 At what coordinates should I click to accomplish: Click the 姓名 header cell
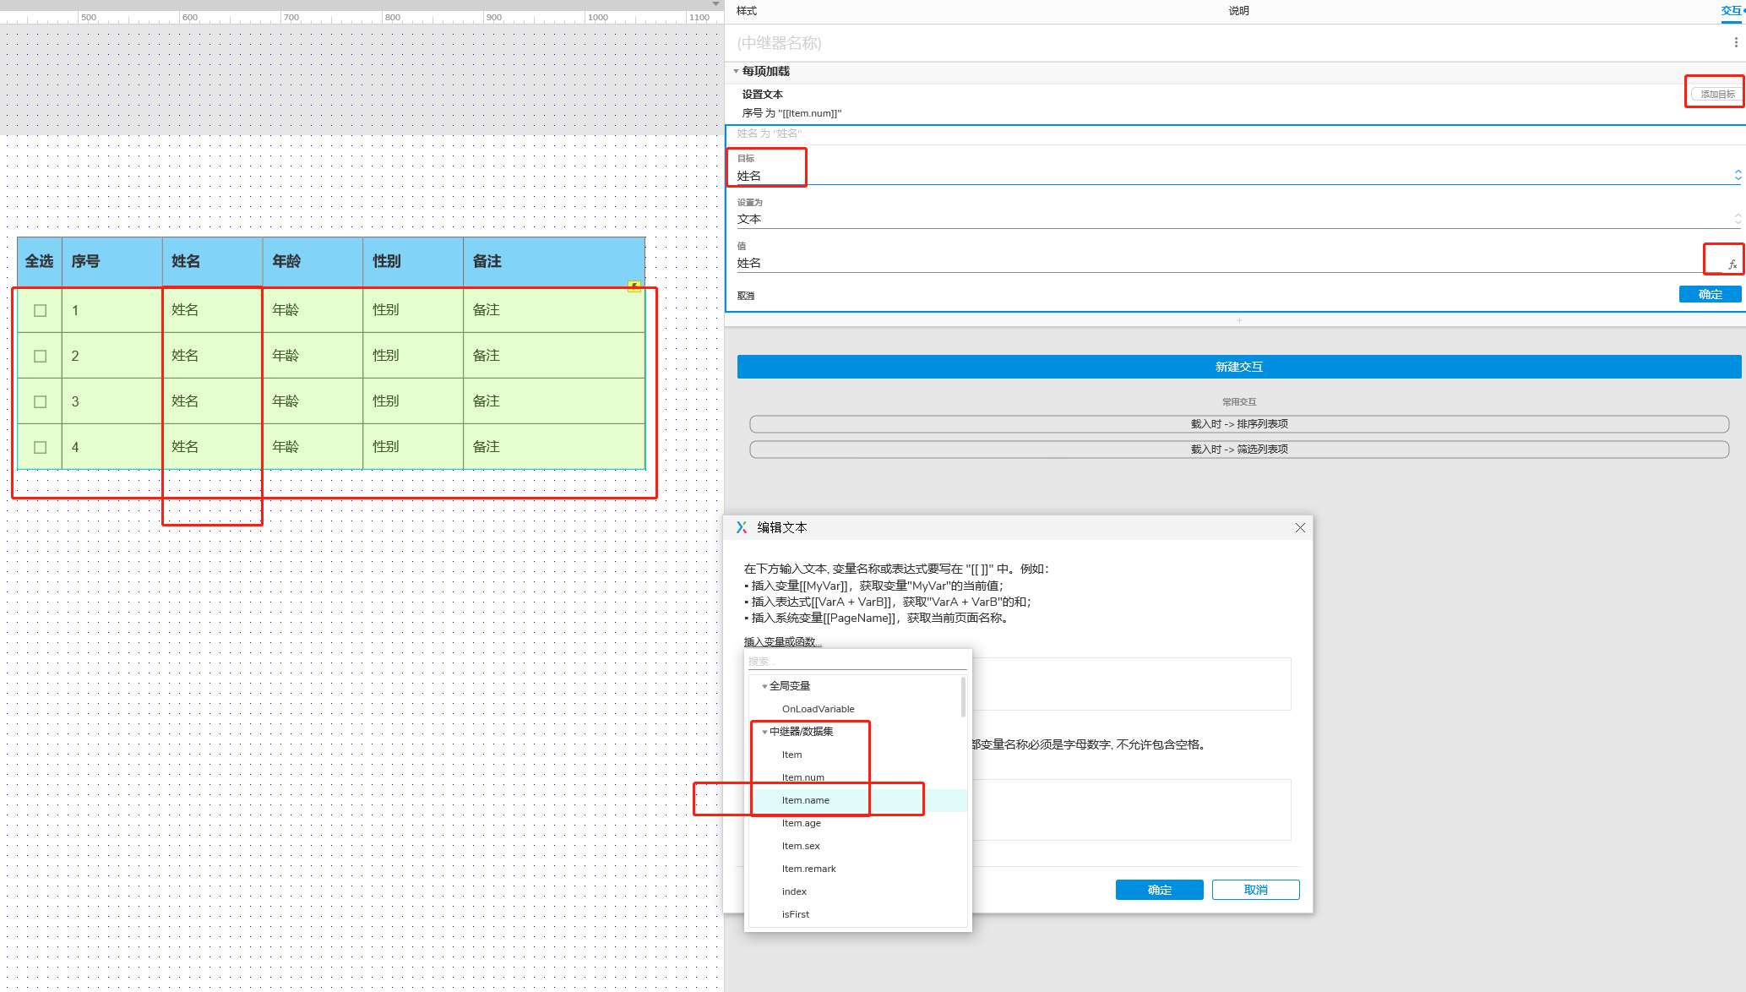213,262
